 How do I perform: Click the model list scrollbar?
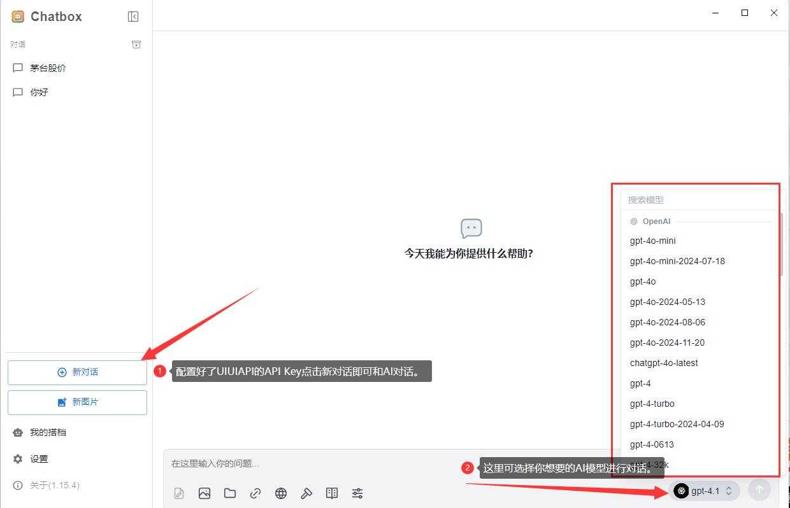tap(781, 245)
